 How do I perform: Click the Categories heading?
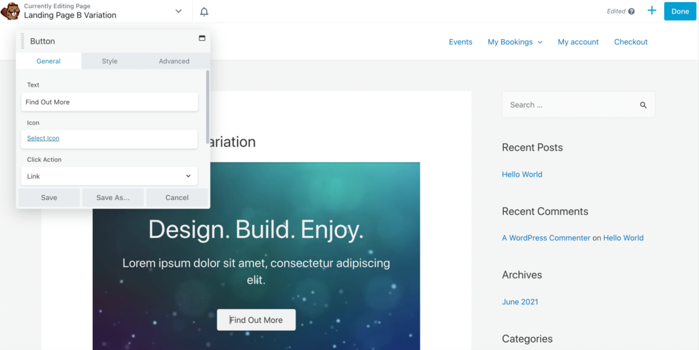click(528, 339)
